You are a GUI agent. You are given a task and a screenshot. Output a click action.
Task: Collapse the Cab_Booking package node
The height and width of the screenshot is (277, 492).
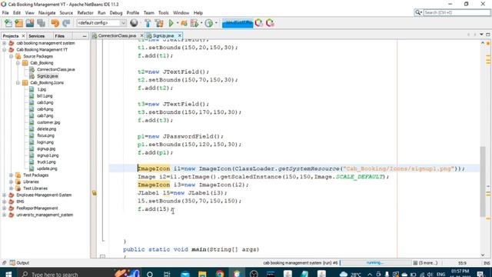[x=18, y=63]
